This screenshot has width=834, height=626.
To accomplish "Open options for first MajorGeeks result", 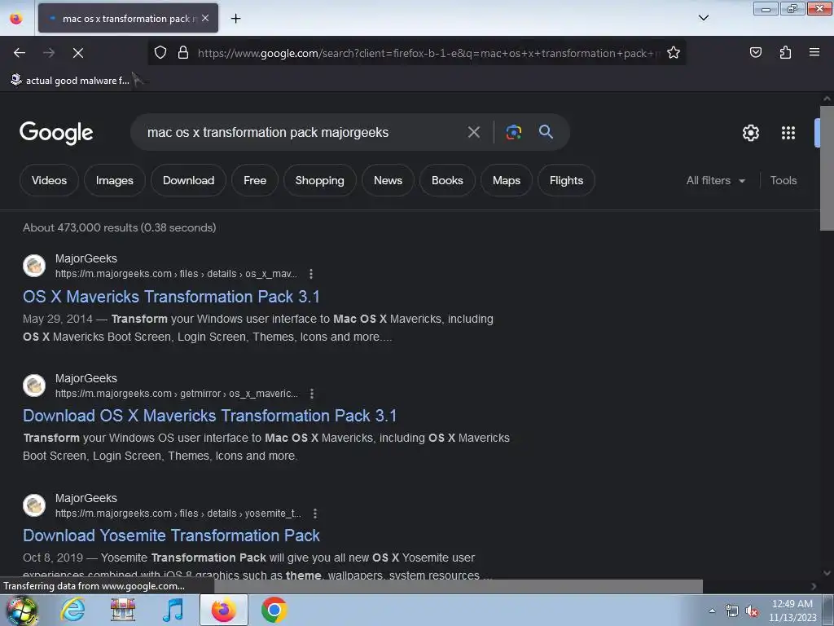I will pyautogui.click(x=311, y=274).
